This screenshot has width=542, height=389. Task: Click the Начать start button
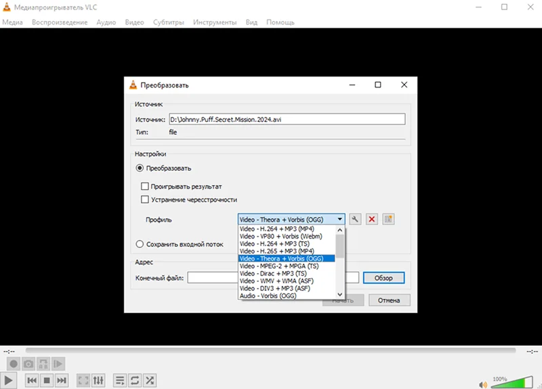coord(343,300)
